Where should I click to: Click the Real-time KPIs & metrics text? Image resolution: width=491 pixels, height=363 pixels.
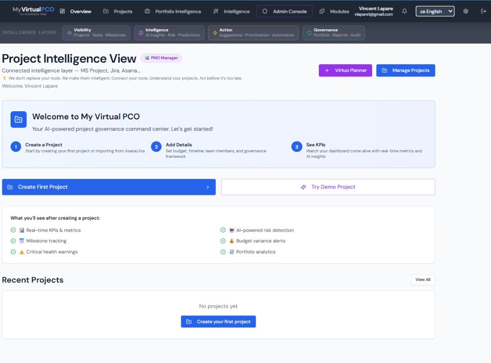click(54, 230)
